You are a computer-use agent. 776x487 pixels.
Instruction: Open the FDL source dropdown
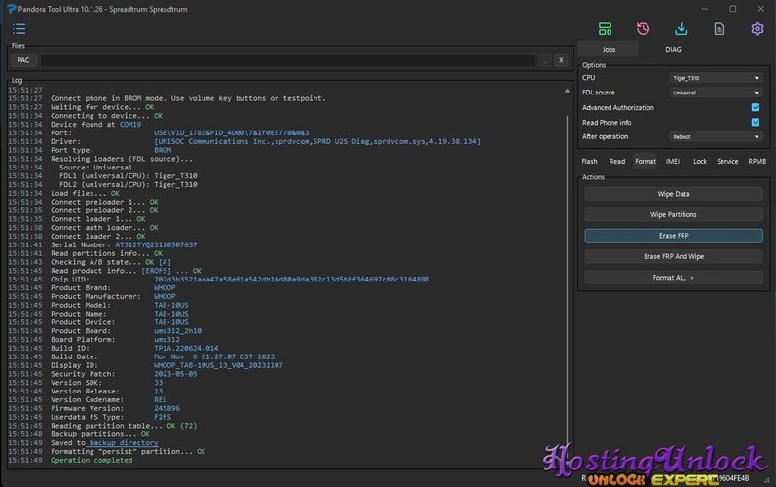click(716, 93)
